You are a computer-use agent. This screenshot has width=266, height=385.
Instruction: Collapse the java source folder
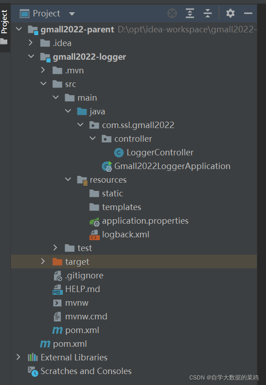click(68, 111)
